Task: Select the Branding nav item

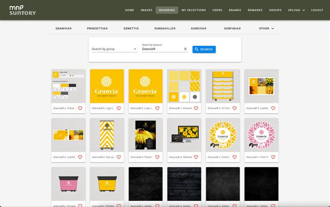Action: [x=167, y=10]
